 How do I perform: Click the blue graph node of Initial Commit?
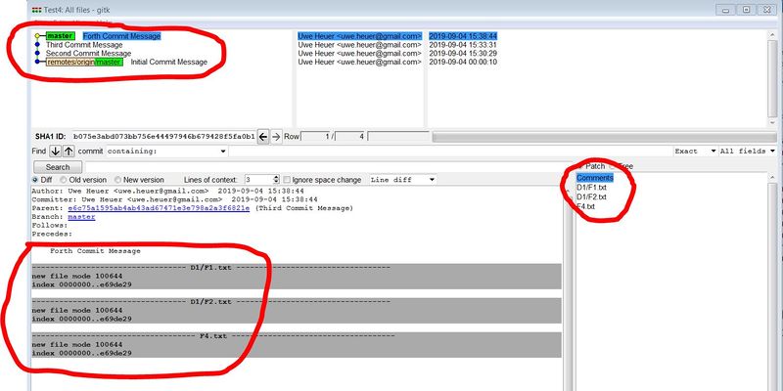38,62
